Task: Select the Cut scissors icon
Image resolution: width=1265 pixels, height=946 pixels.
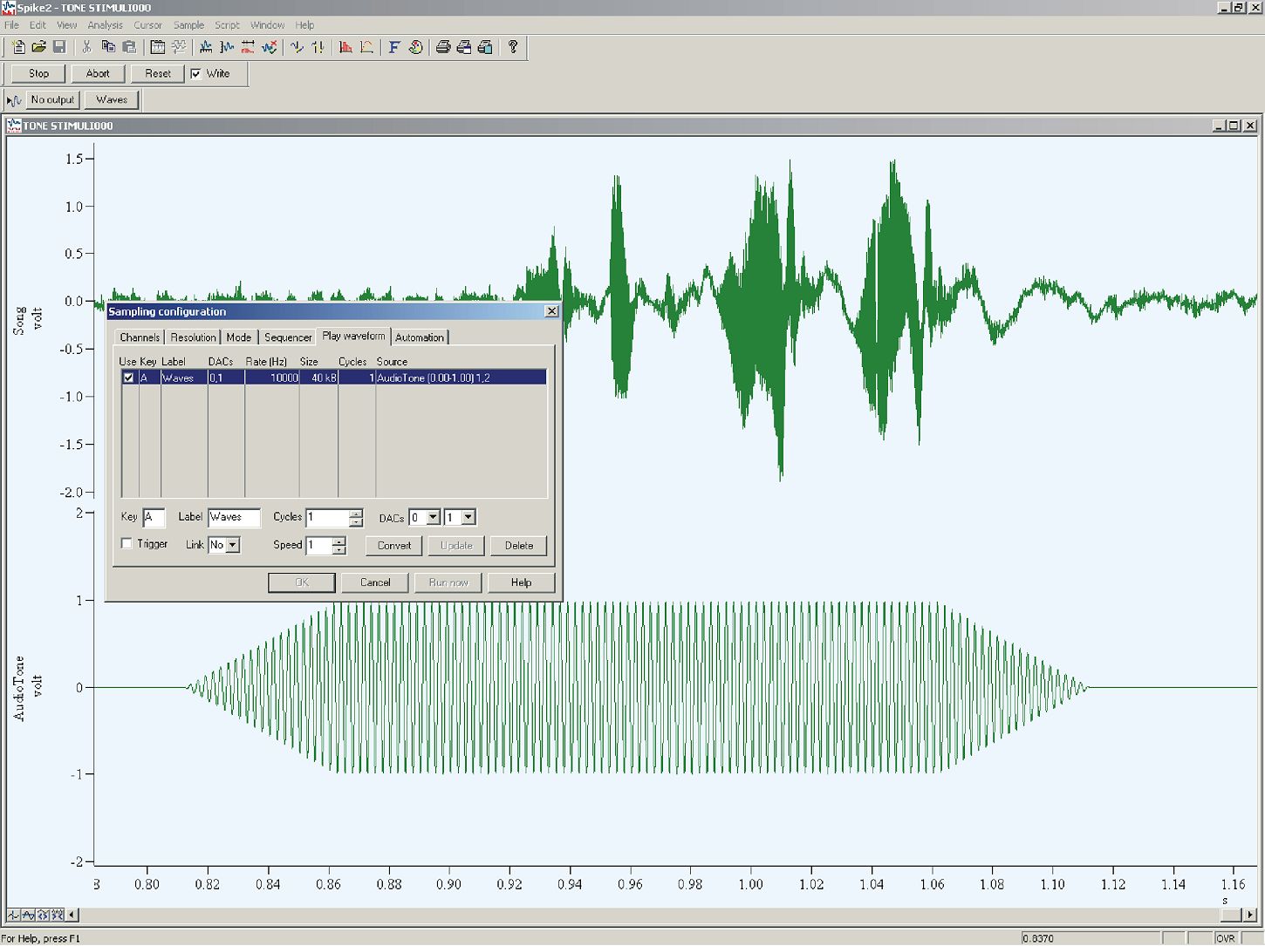Action: [85, 47]
